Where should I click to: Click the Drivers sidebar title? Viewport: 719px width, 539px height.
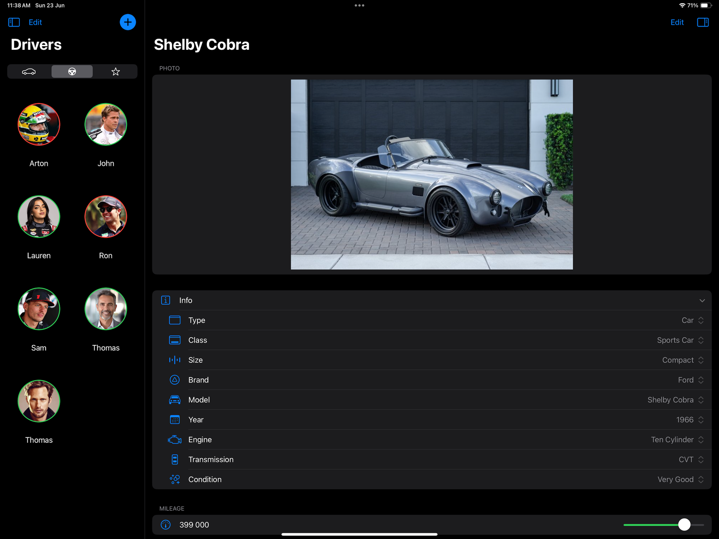pyautogui.click(x=36, y=44)
